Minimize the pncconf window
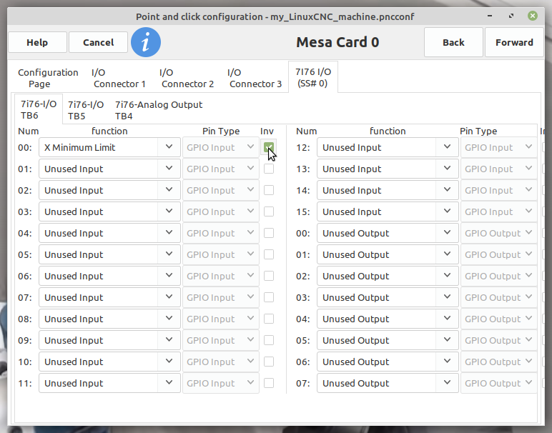The height and width of the screenshot is (433, 552). pos(490,16)
